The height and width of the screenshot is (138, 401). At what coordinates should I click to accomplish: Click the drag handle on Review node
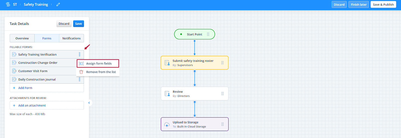222,94
